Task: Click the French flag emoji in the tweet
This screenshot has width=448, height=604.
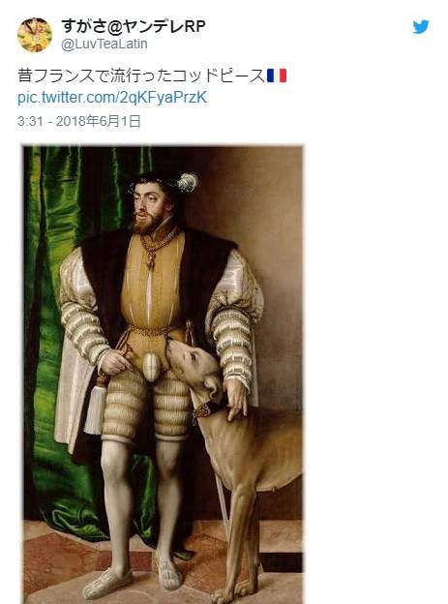Action: click(x=277, y=75)
